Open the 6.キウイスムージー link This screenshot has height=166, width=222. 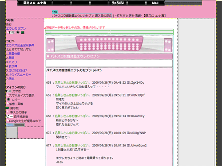pos(18,75)
